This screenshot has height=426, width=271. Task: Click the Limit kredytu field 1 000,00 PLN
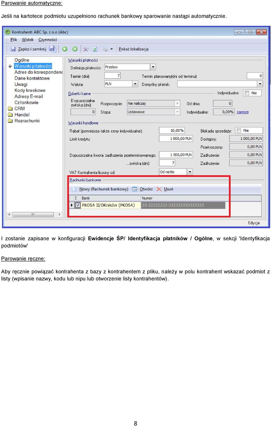point(176,139)
